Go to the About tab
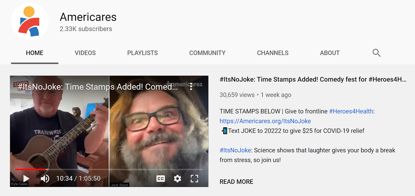This screenshot has height=196, width=415. 330,53
